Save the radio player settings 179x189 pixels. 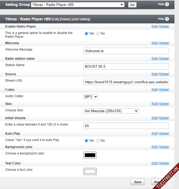(138, 182)
